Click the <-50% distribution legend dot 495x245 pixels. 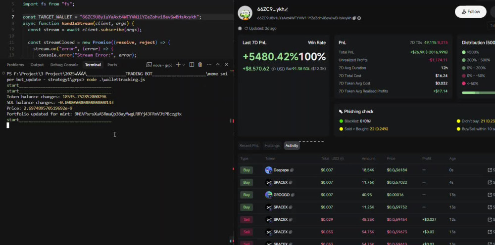coord(463,83)
